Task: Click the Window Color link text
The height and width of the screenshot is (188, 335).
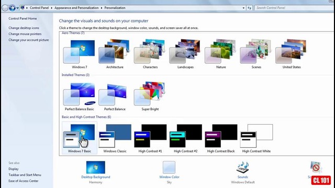Action: pyautogui.click(x=169, y=177)
